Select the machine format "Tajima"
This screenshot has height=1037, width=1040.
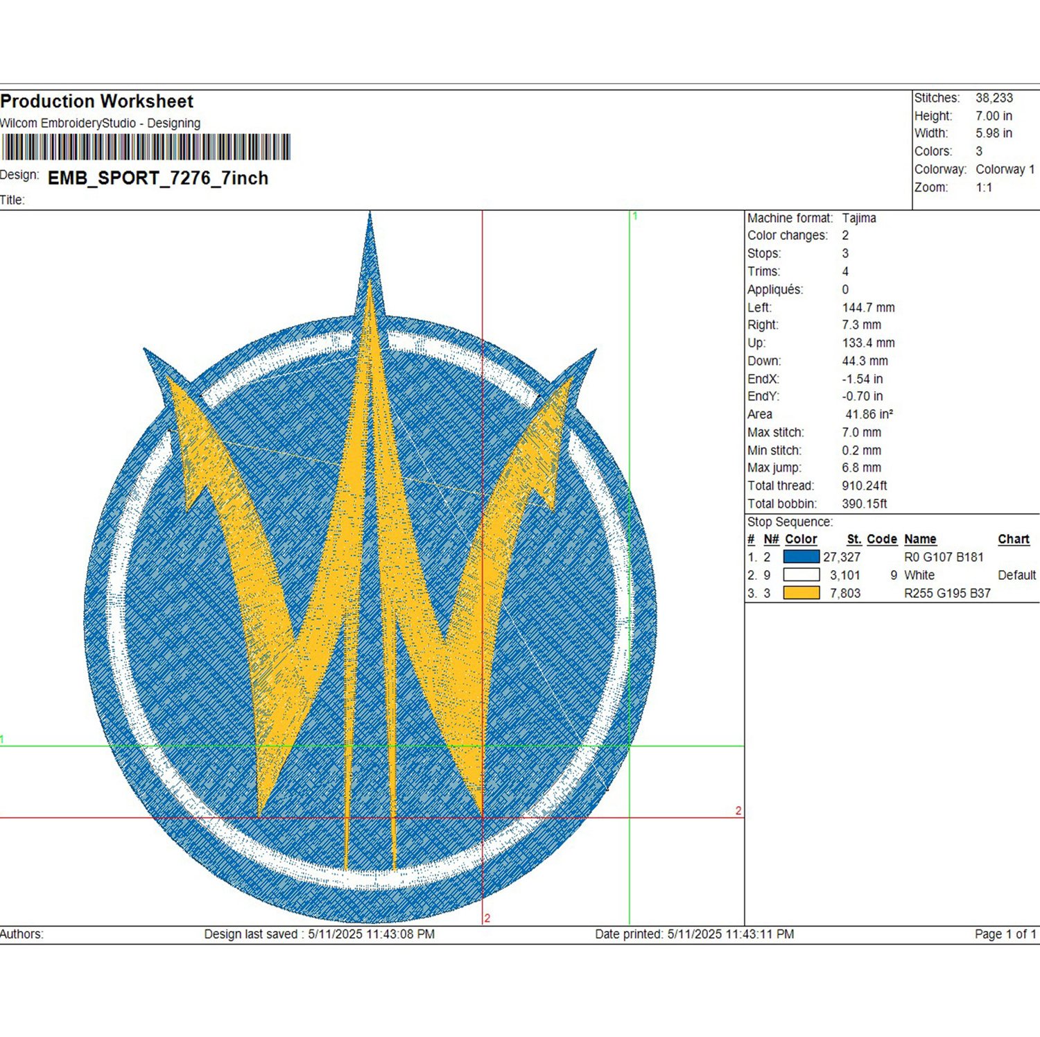[859, 218]
